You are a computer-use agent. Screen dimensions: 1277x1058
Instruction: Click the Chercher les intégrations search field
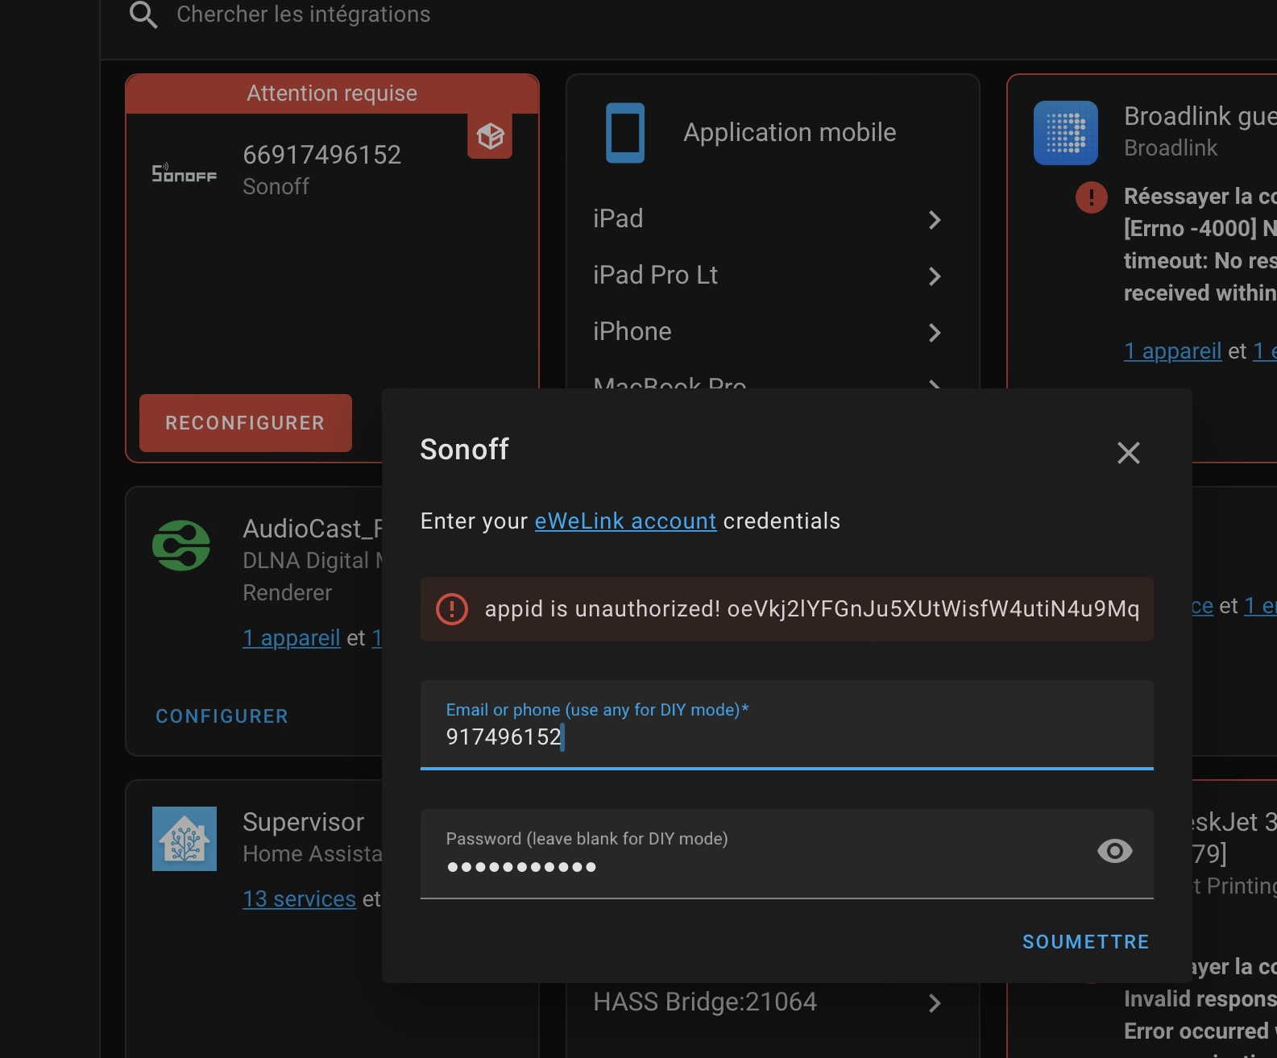coord(303,15)
